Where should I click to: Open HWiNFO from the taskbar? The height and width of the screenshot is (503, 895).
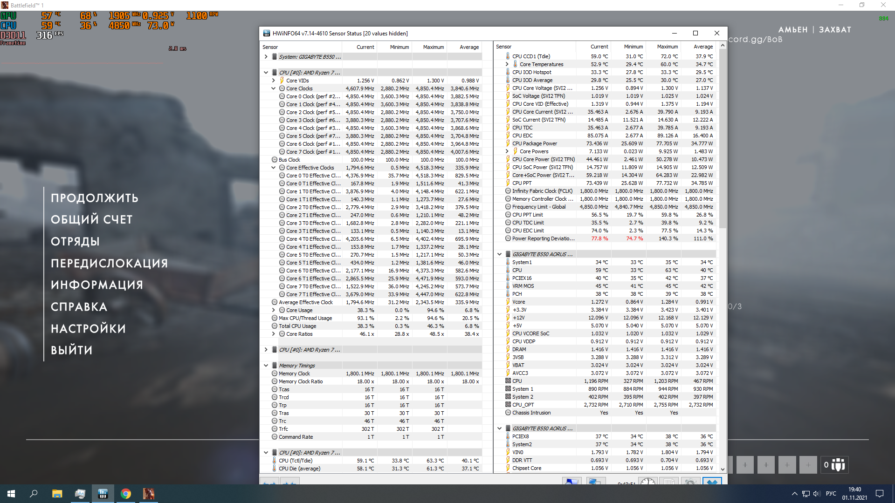point(103,494)
